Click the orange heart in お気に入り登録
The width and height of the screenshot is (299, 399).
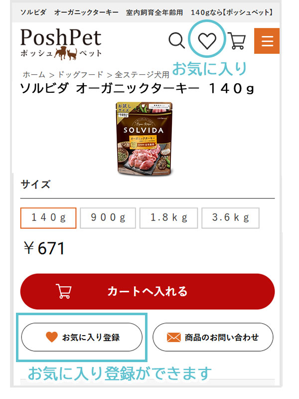[x=52, y=337]
